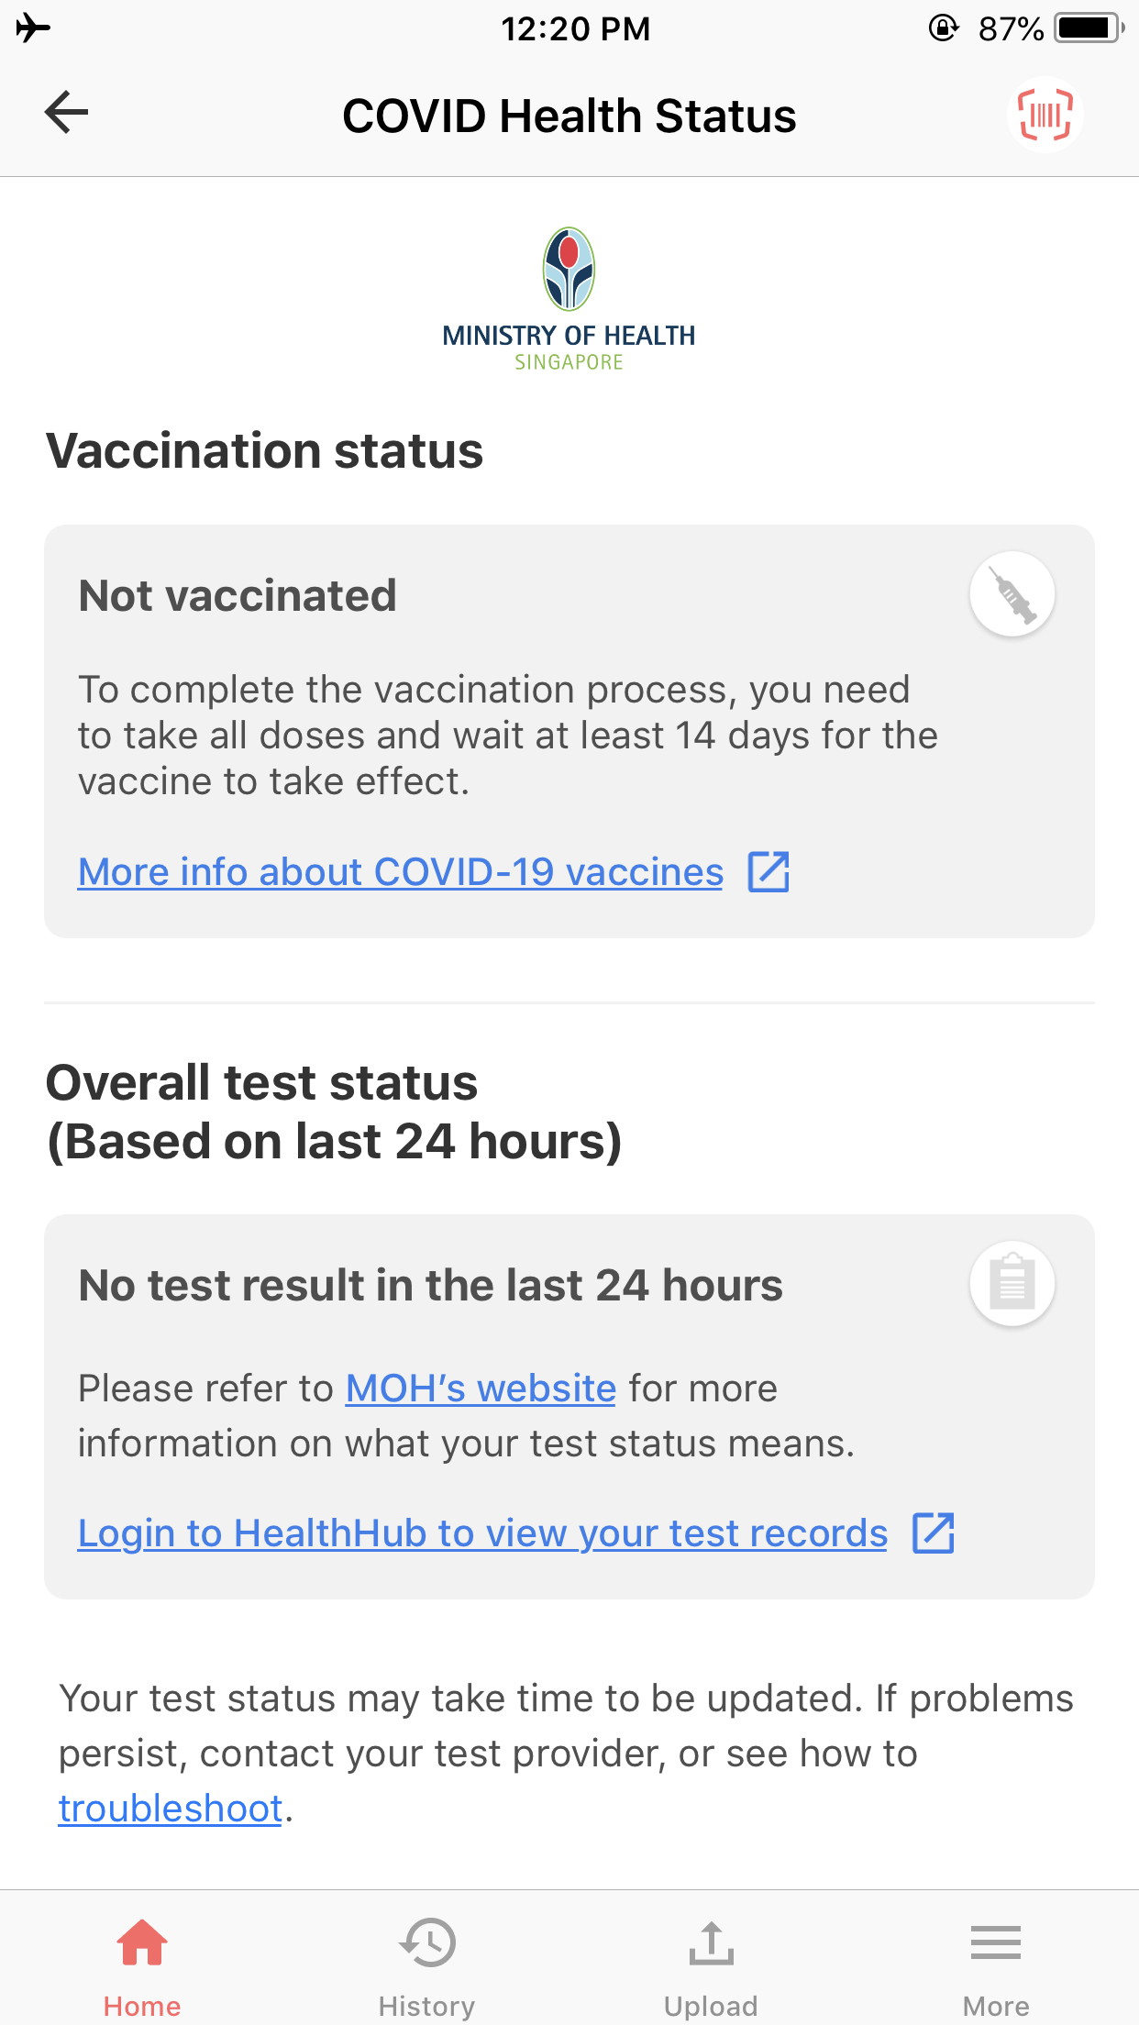
Task: Click the troubleshoot link
Action: coord(171,1809)
